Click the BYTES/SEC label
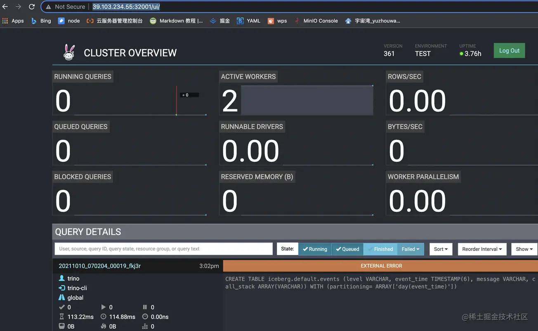This screenshot has width=538, height=331. tap(405, 127)
